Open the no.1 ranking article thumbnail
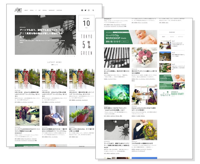Viewport: 200px width, 164px height. coord(165,45)
